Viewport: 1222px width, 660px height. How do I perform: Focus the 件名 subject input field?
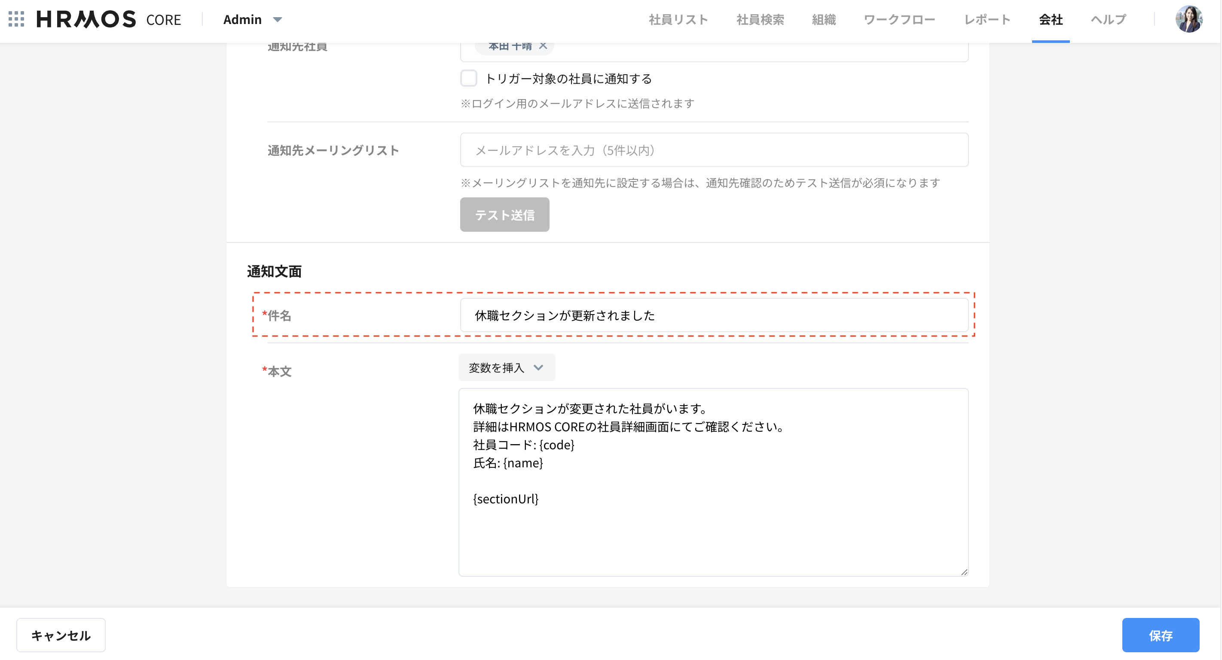click(x=714, y=315)
